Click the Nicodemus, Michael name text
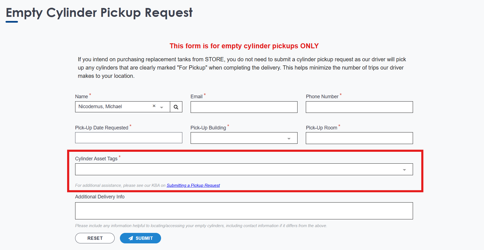This screenshot has width=484, height=250. (100, 107)
